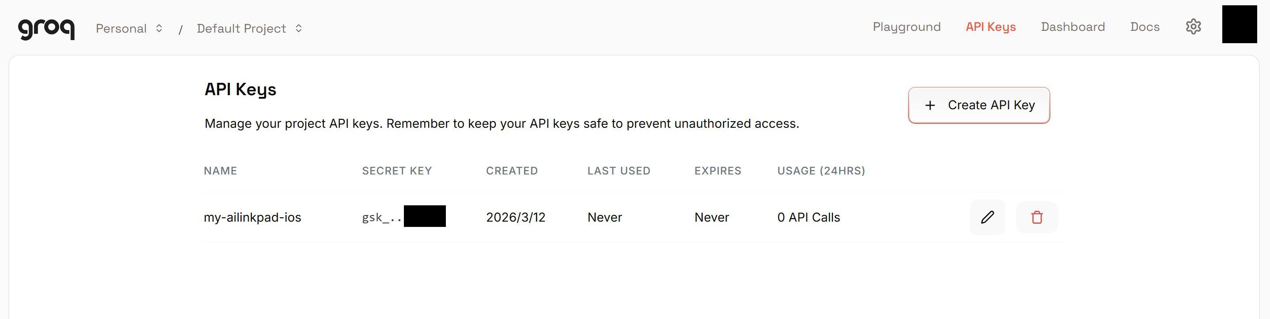Image resolution: width=1270 pixels, height=319 pixels.
Task: Click the CREATED column header
Action: [x=512, y=171]
